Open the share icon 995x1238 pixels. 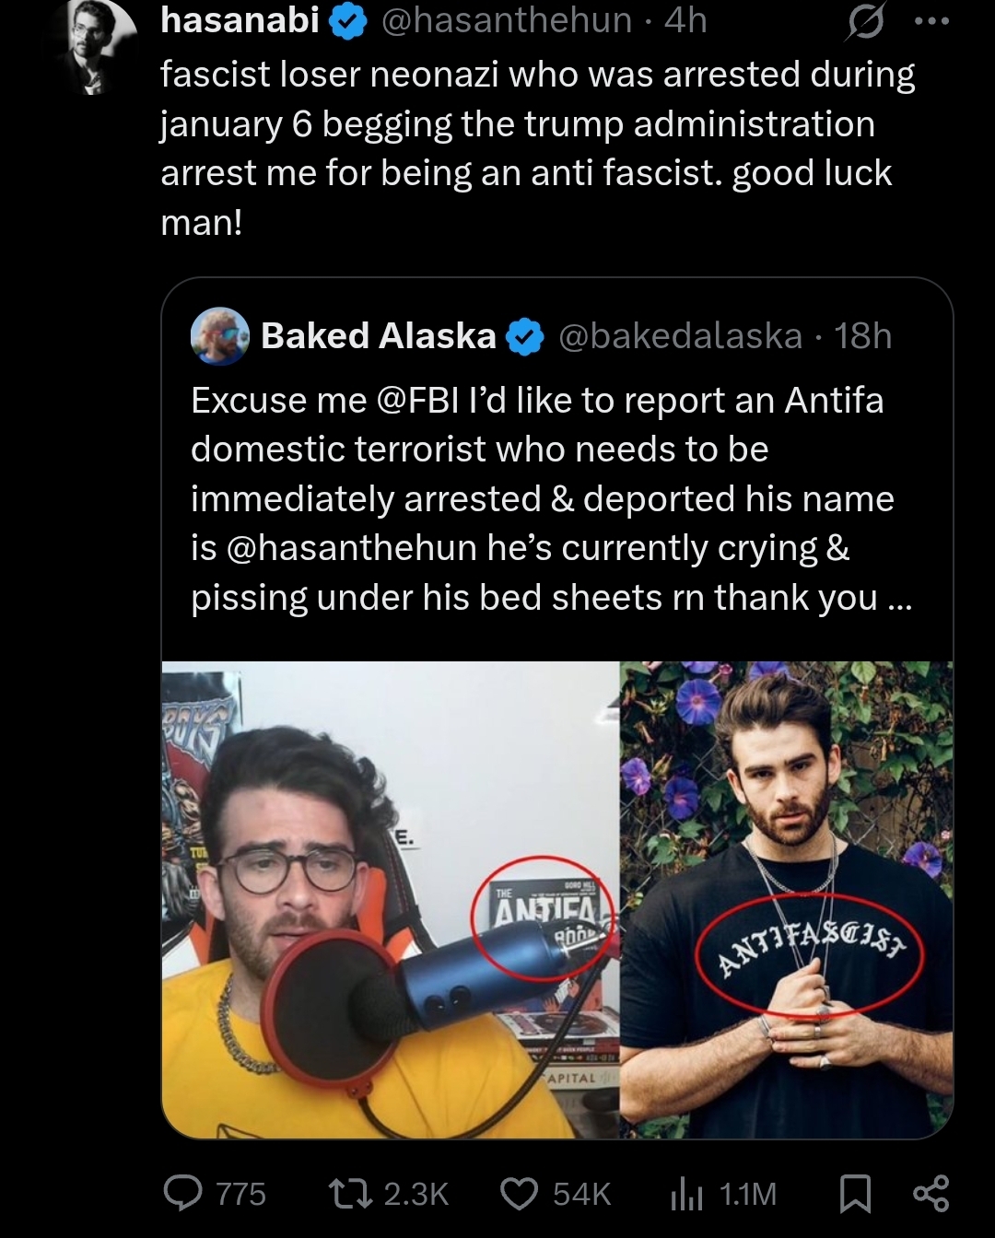coord(930,1194)
